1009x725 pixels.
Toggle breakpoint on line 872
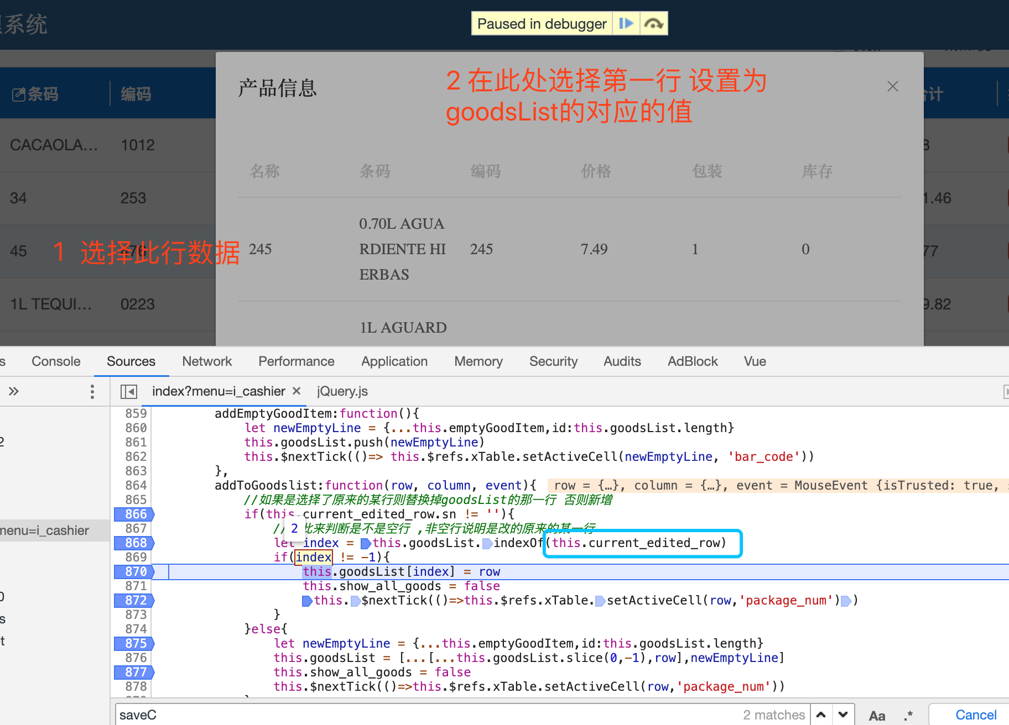(134, 600)
